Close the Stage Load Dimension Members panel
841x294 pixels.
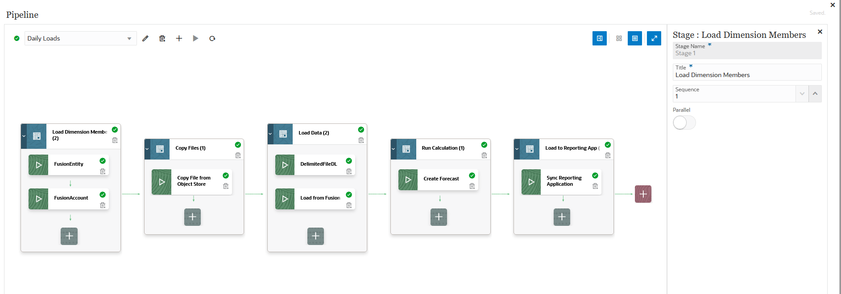[x=820, y=32]
